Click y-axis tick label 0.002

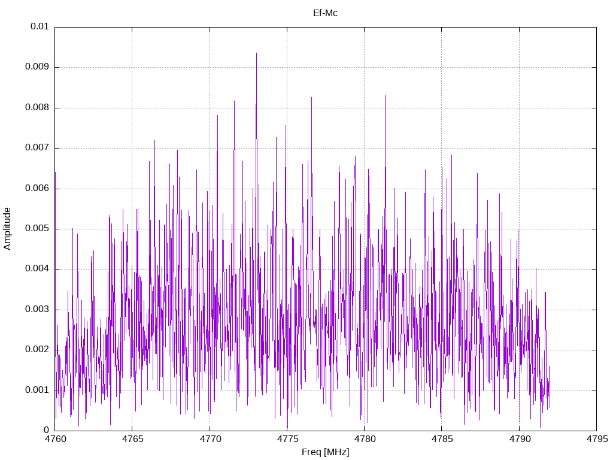click(x=37, y=350)
